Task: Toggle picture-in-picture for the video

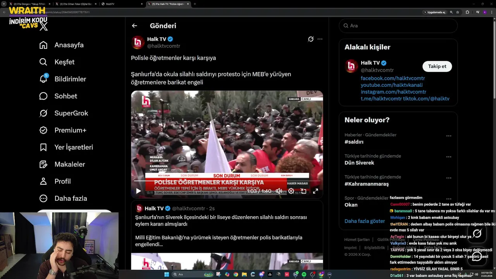Action: pyautogui.click(x=303, y=191)
